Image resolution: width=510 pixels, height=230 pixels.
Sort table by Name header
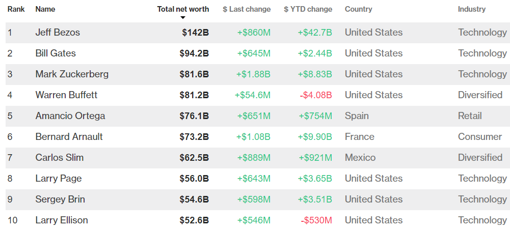click(x=45, y=9)
